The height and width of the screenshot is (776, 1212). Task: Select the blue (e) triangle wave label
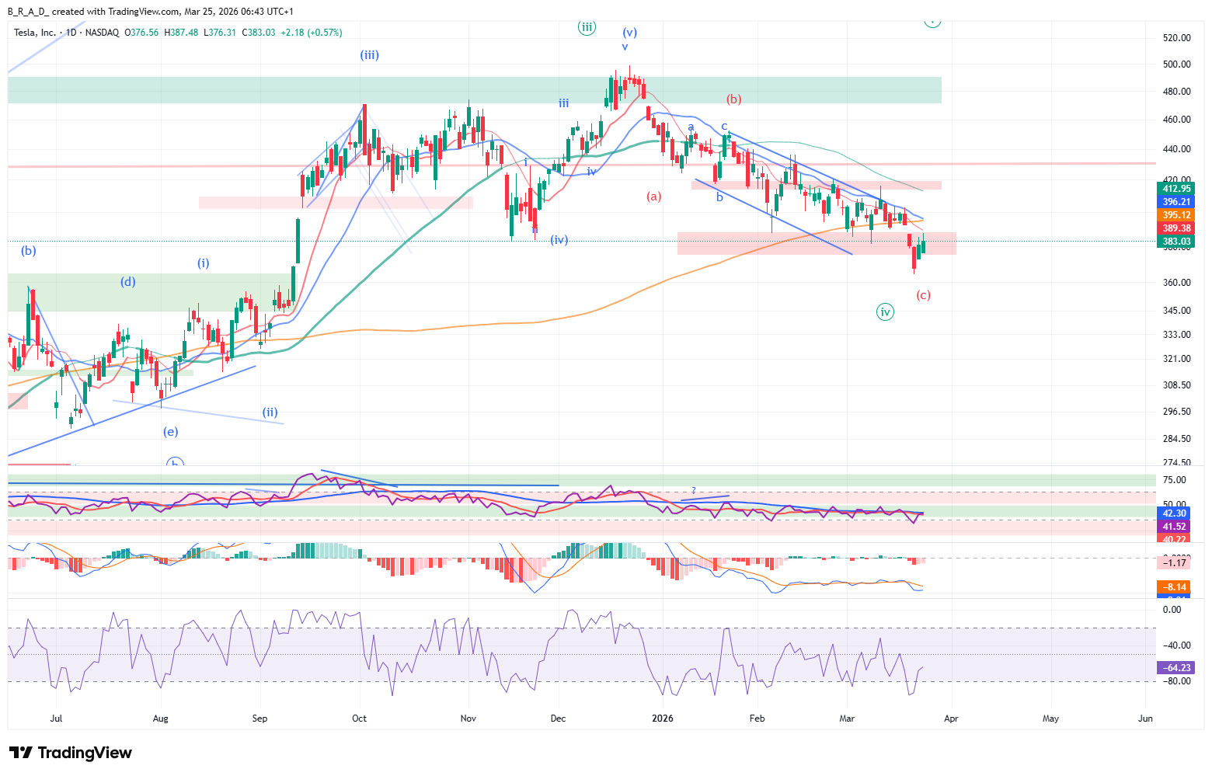[x=170, y=432]
